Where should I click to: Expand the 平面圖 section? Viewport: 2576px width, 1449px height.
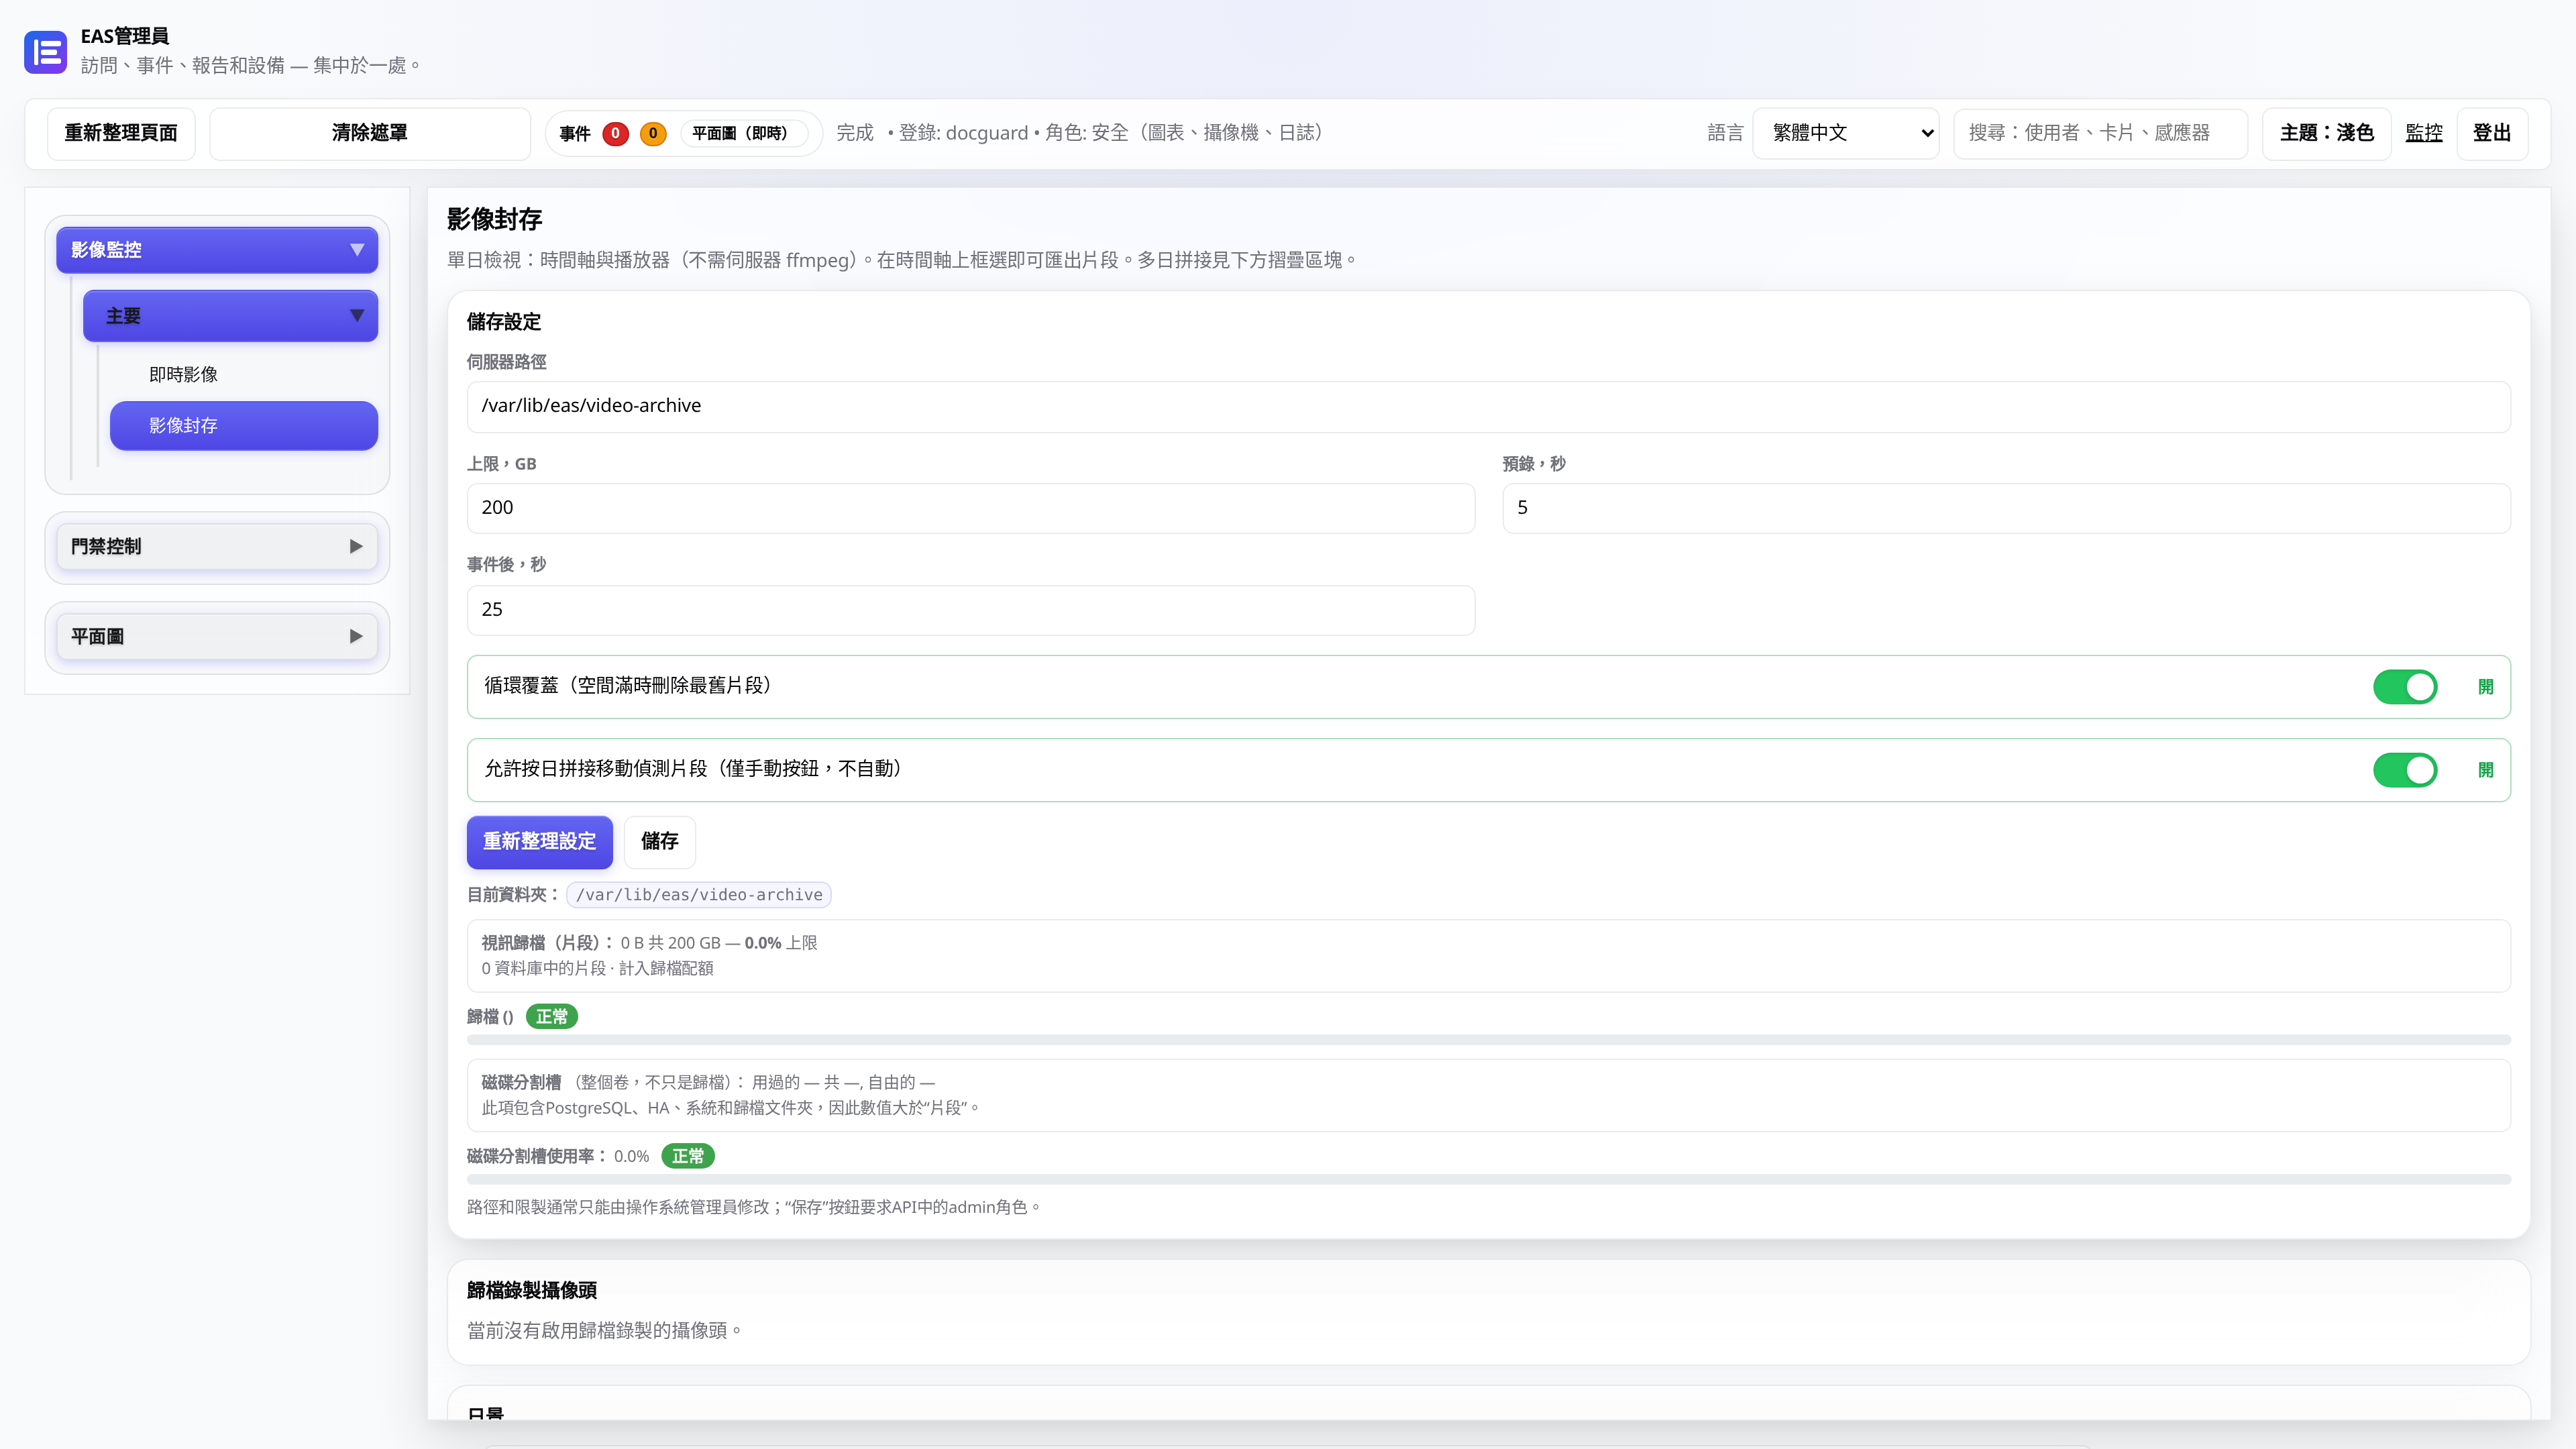217,636
